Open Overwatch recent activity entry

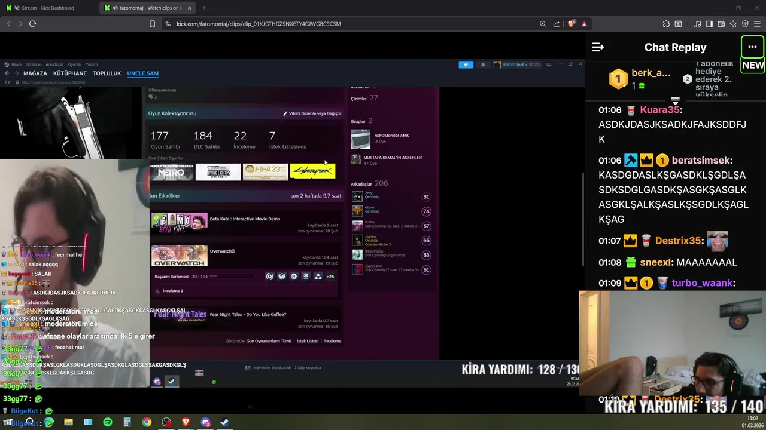(x=222, y=251)
